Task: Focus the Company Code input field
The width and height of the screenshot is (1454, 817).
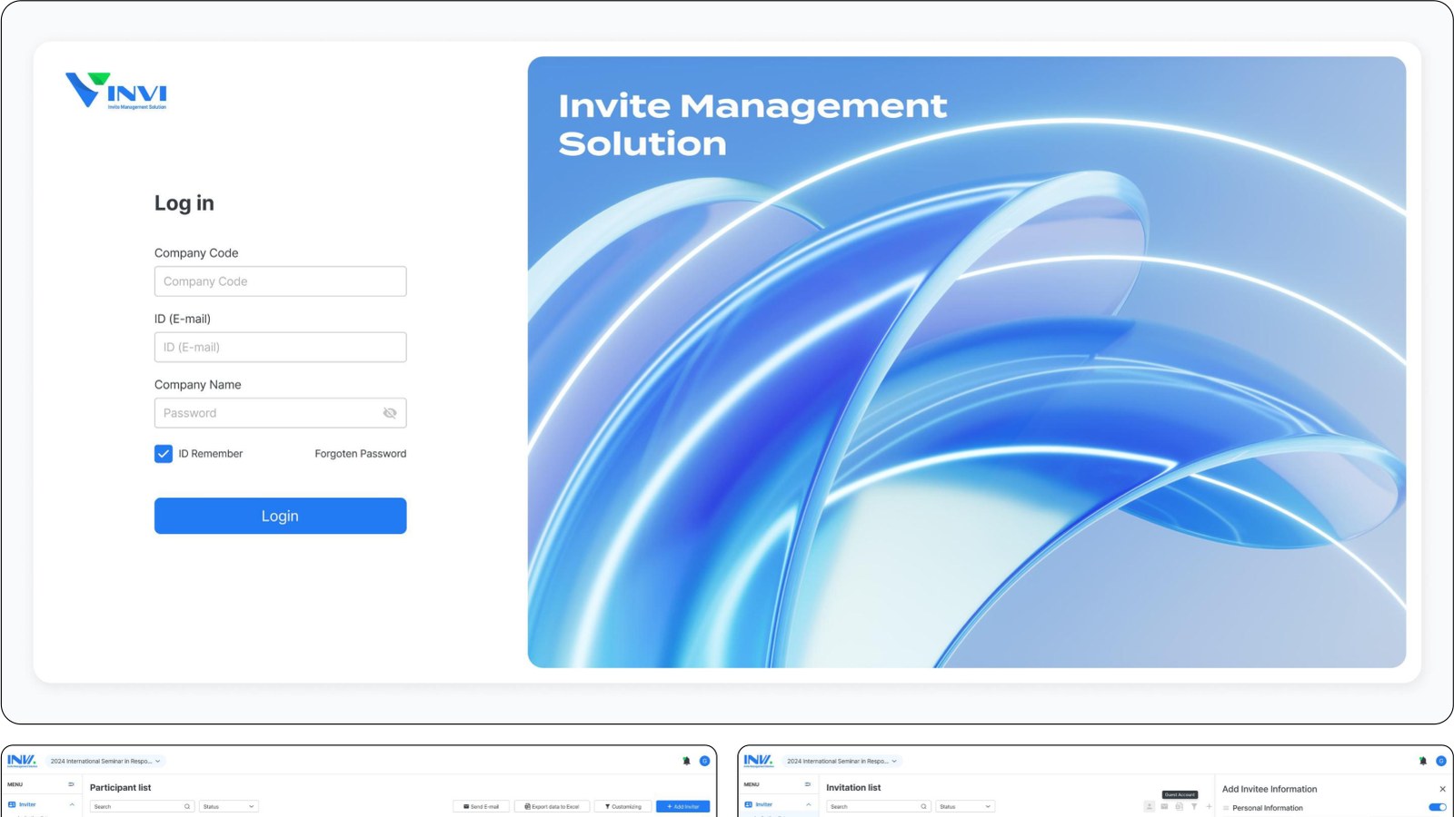Action: (280, 281)
